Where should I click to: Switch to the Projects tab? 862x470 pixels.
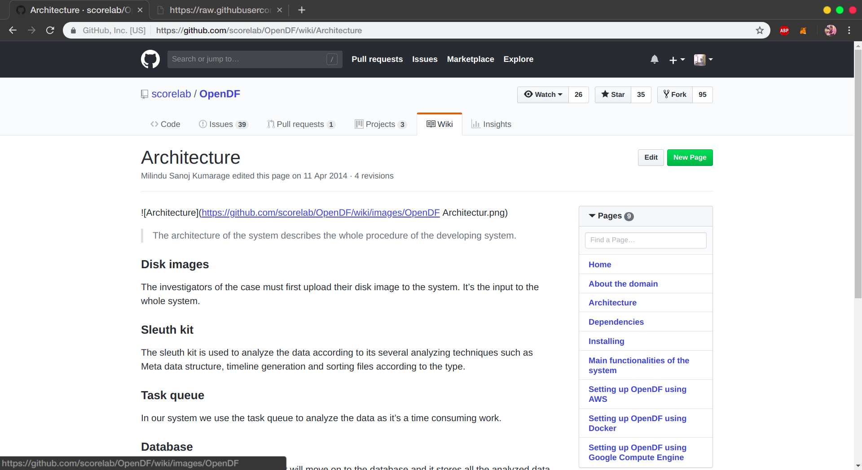click(x=381, y=124)
